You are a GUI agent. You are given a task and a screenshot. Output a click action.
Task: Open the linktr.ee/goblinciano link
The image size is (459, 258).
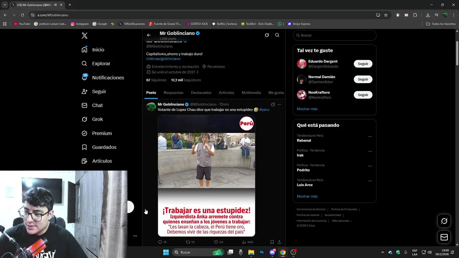click(163, 59)
